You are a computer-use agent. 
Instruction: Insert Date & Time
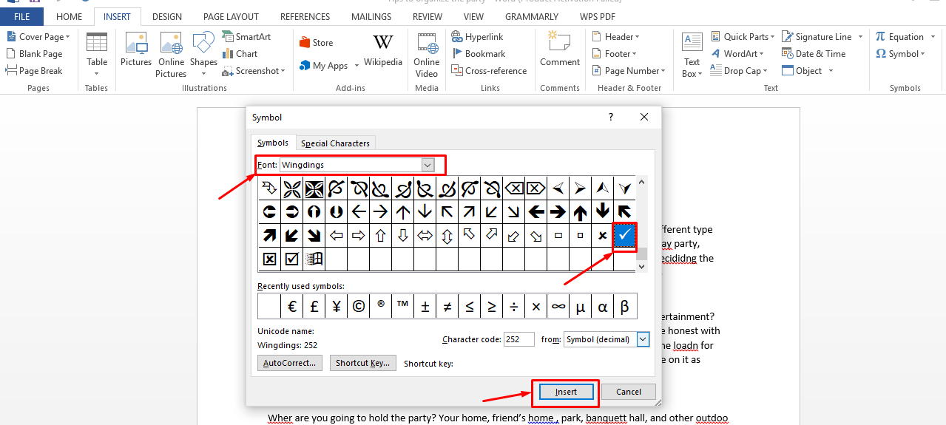pyautogui.click(x=814, y=54)
